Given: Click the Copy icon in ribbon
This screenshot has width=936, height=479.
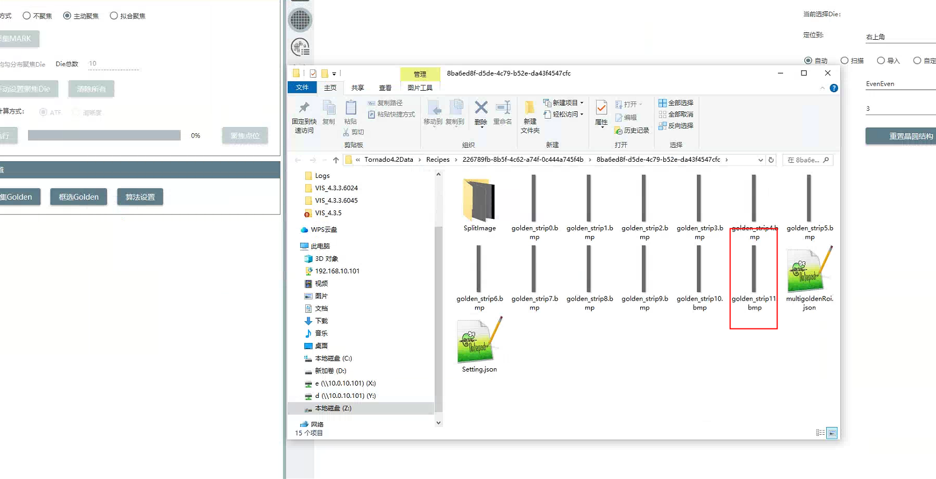Looking at the screenshot, I should tap(329, 107).
